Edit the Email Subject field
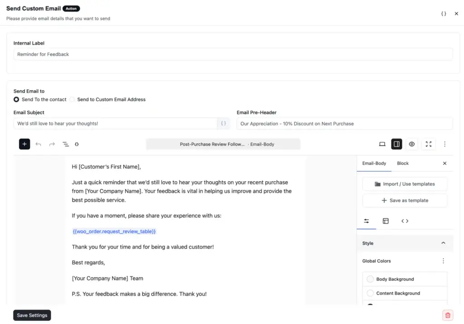This screenshot has height=324, width=464. pos(116,123)
